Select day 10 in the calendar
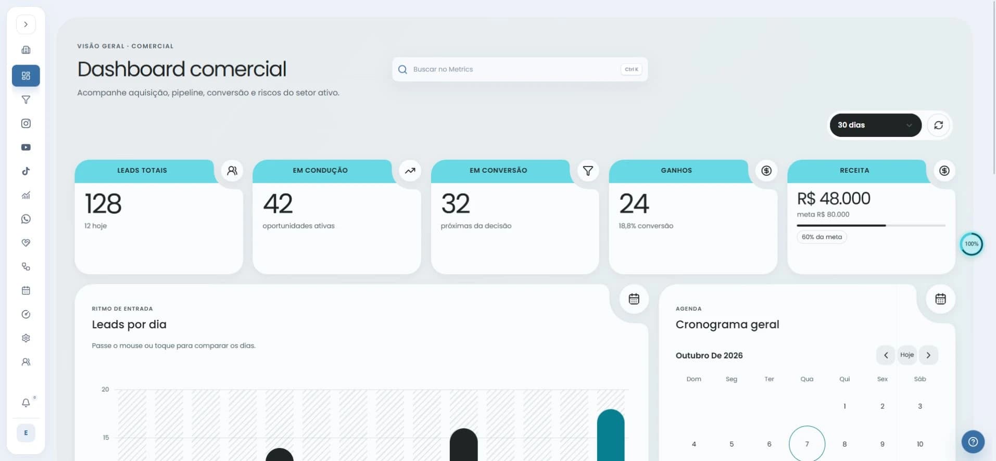 click(920, 444)
